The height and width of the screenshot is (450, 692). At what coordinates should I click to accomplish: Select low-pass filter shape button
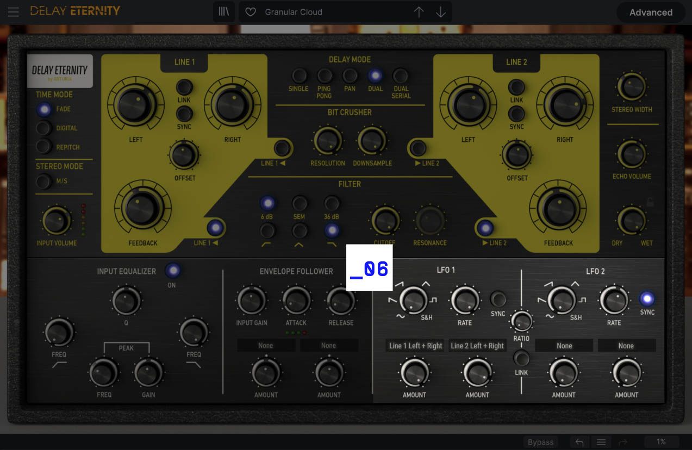point(331,230)
